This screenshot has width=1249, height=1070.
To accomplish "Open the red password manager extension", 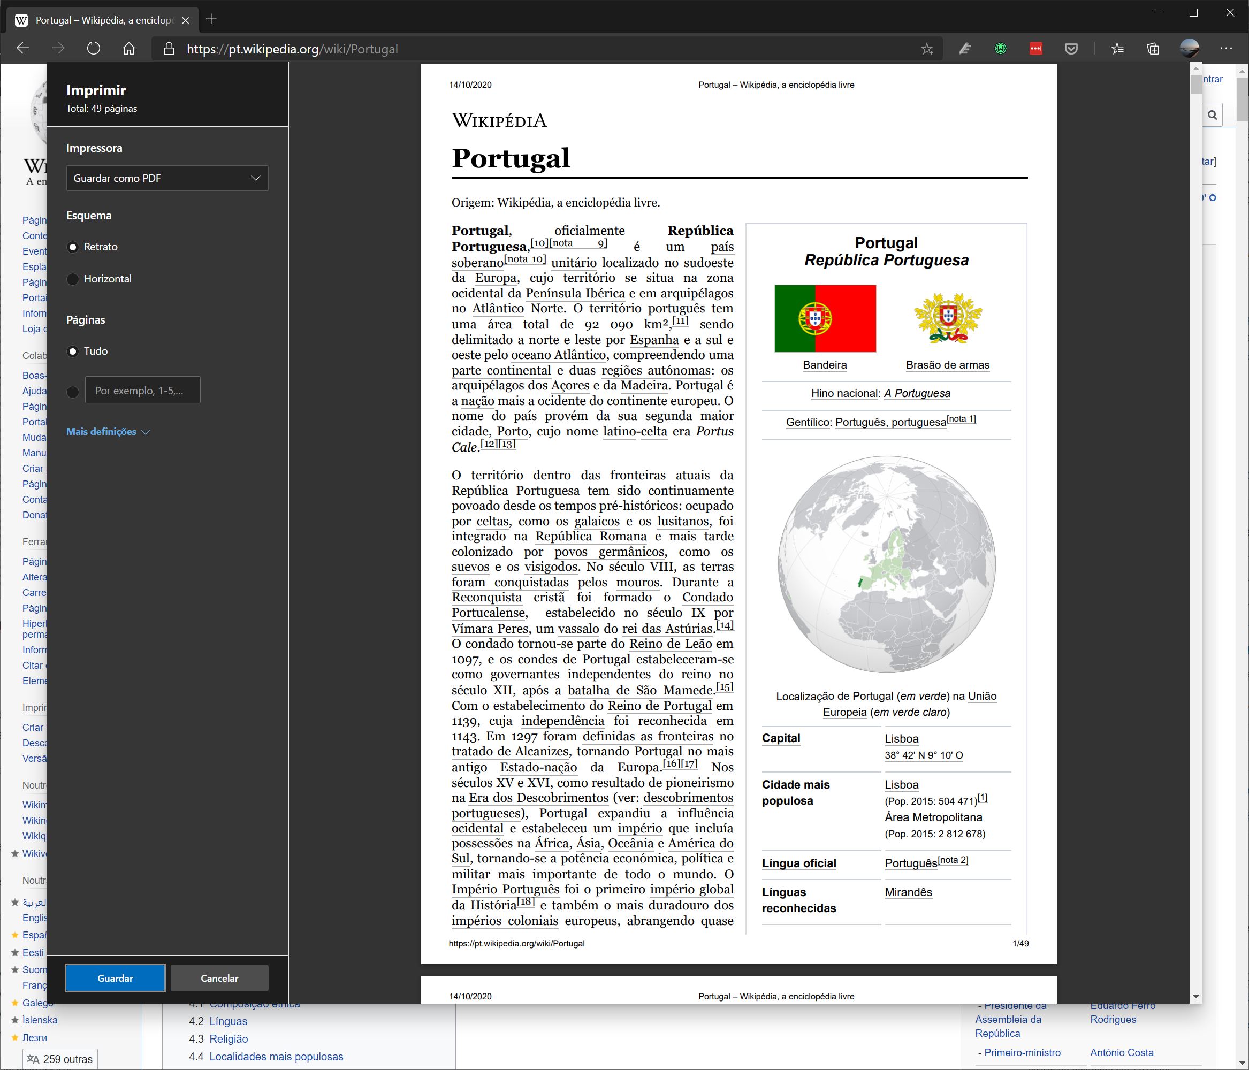I will tap(1035, 49).
